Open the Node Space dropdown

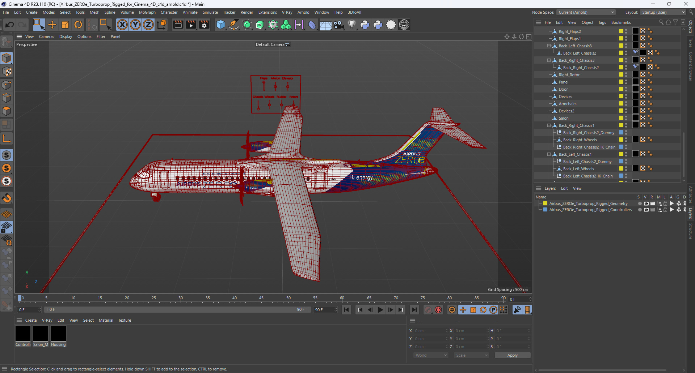point(586,12)
